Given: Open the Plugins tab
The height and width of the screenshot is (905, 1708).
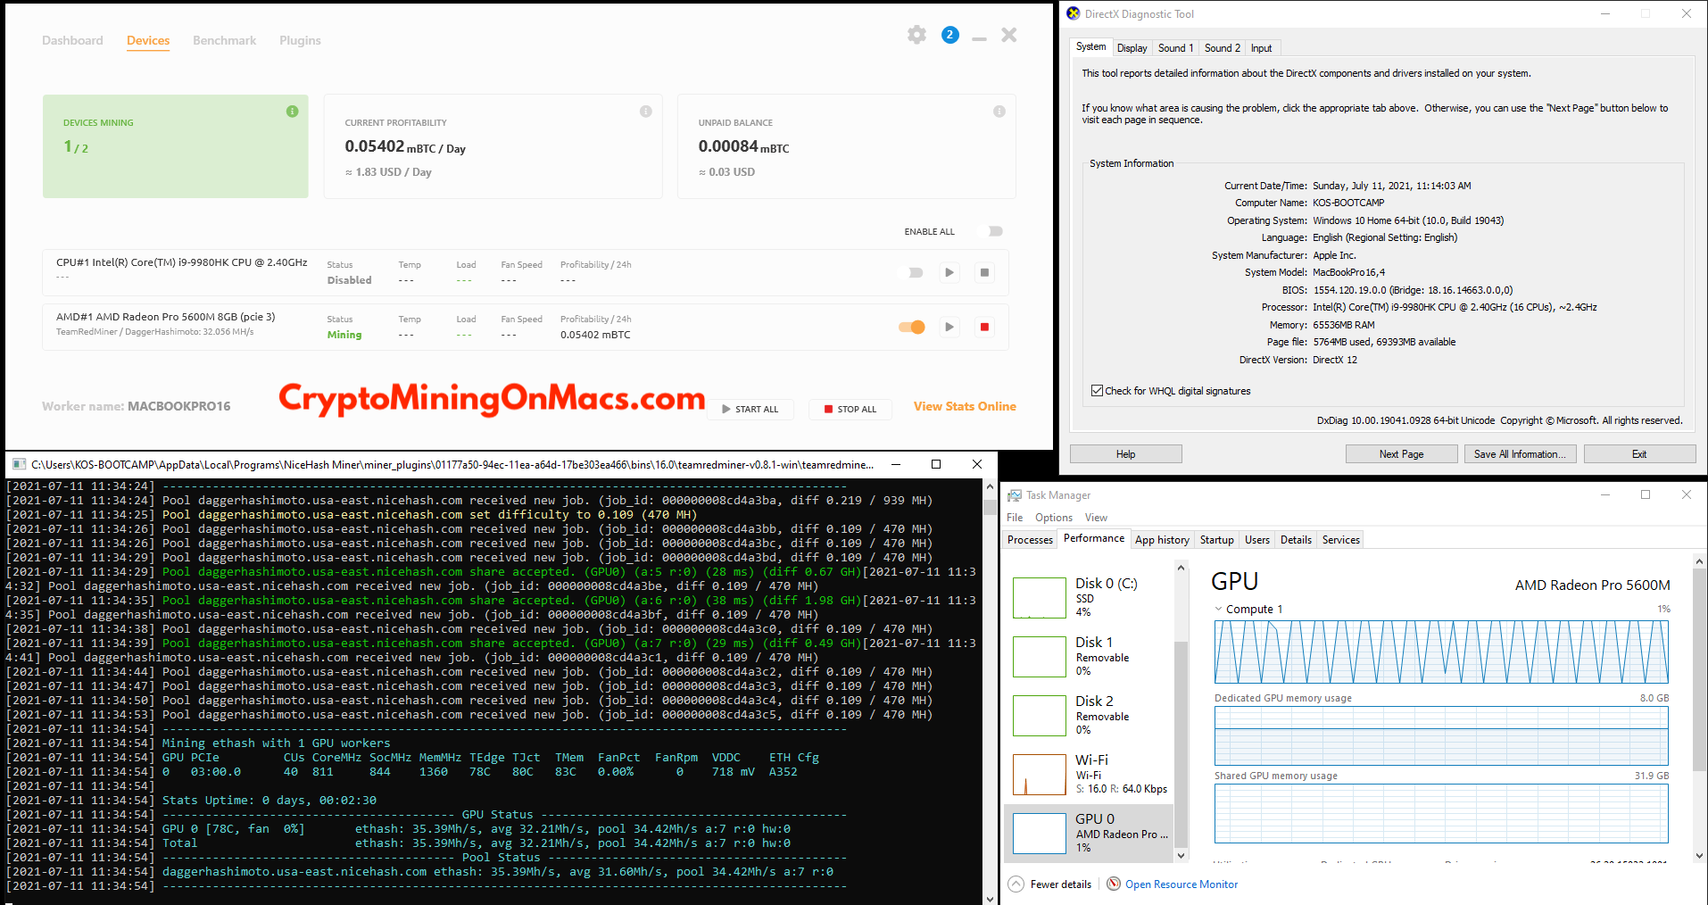Looking at the screenshot, I should (x=300, y=40).
